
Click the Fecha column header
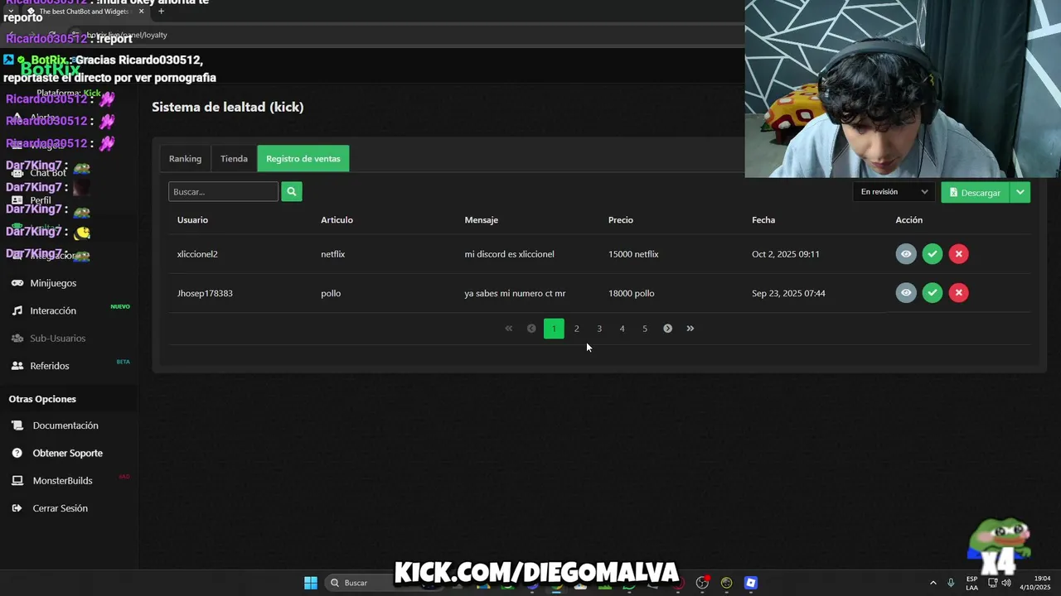(x=763, y=220)
